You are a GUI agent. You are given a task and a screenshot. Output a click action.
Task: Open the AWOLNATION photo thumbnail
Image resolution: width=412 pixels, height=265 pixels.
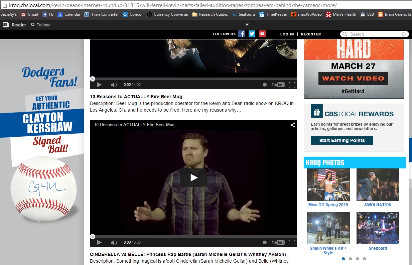[378, 184]
